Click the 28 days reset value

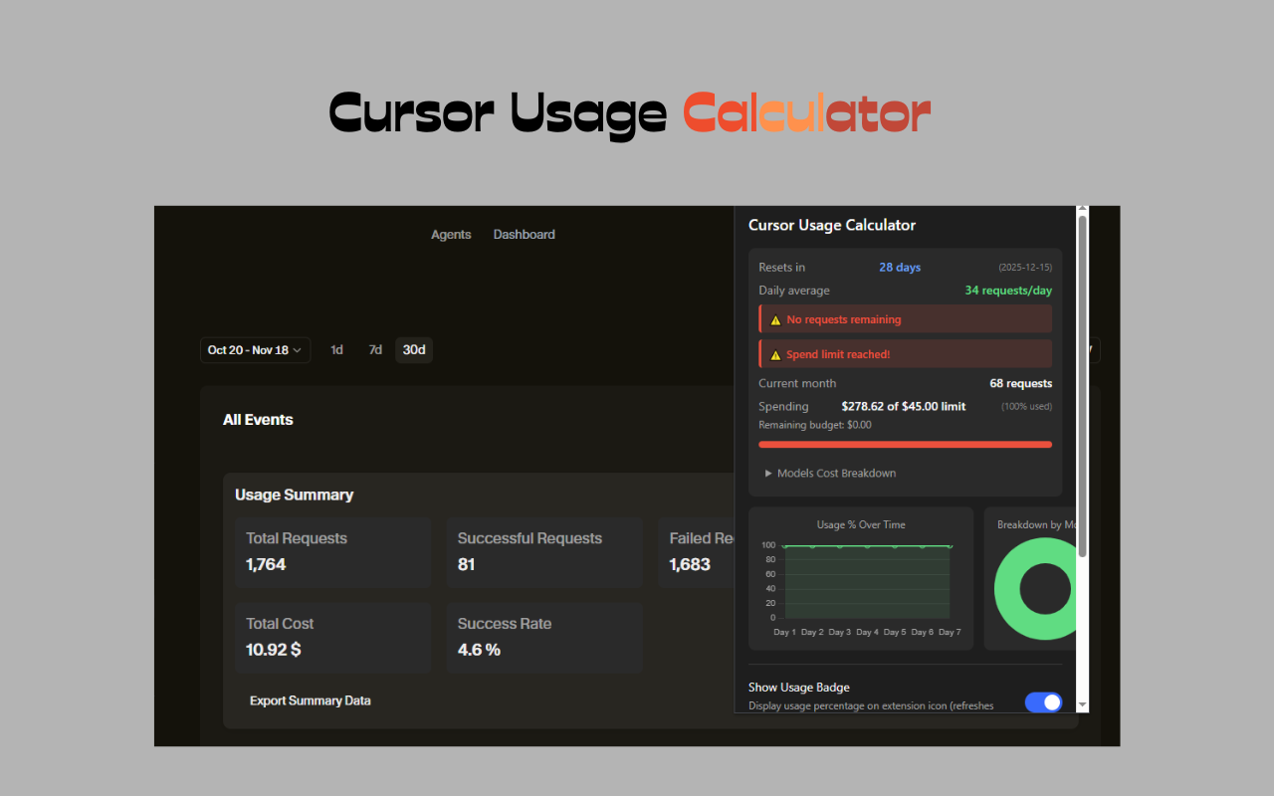coord(899,267)
